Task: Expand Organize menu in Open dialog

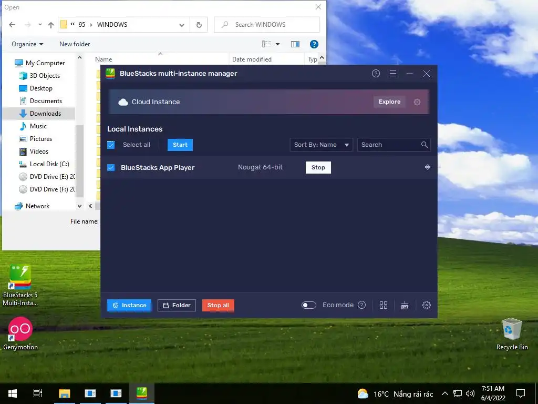Action: [27, 44]
